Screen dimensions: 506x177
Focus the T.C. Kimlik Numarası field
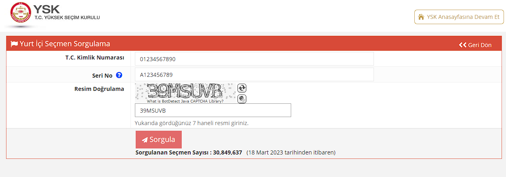tap(254, 59)
